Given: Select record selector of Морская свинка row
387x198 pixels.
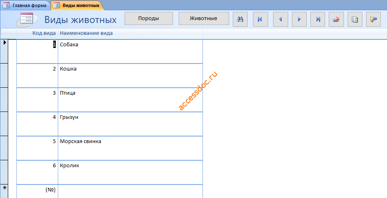Looking at the screenshot, I should pyautogui.click(x=4, y=148).
